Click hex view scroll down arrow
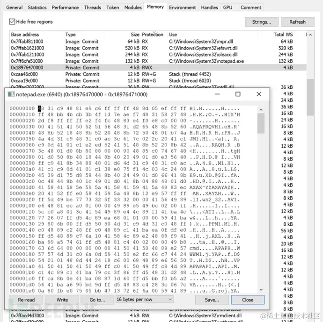 [x=261, y=289]
